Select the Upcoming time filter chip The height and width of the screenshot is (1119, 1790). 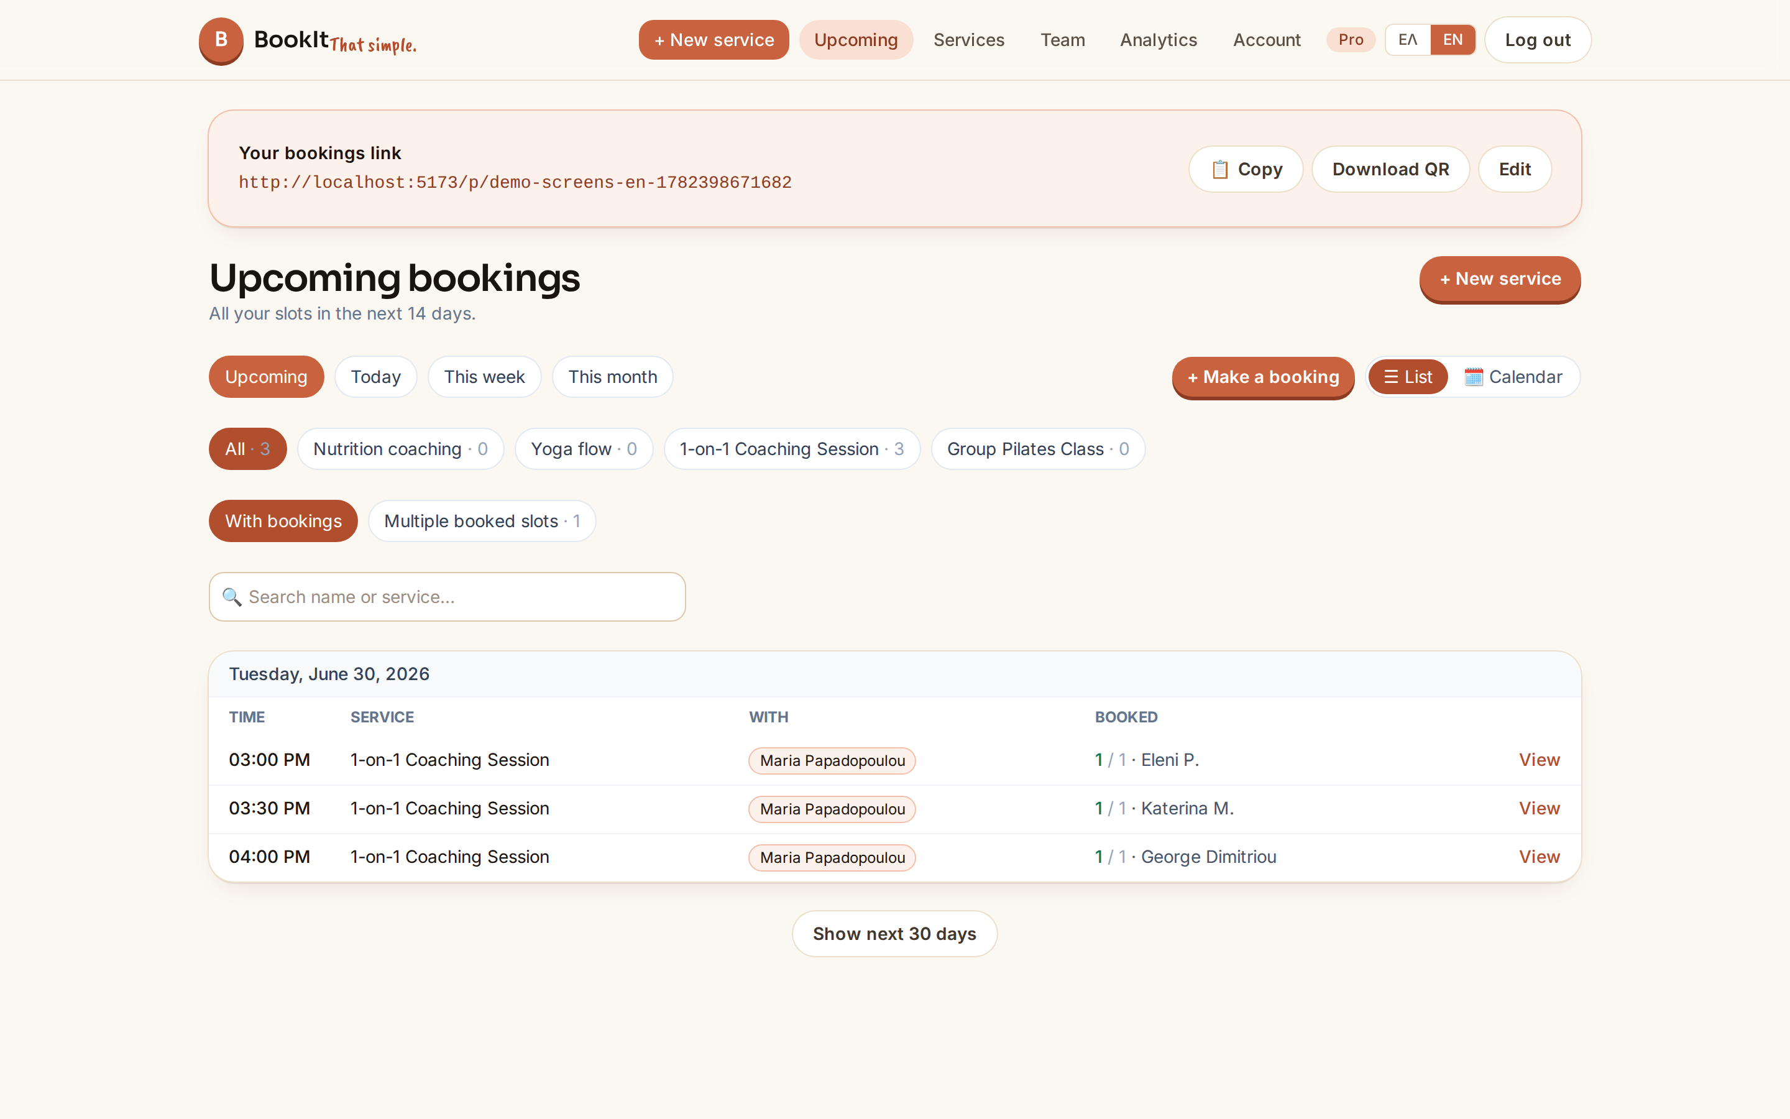click(x=266, y=377)
